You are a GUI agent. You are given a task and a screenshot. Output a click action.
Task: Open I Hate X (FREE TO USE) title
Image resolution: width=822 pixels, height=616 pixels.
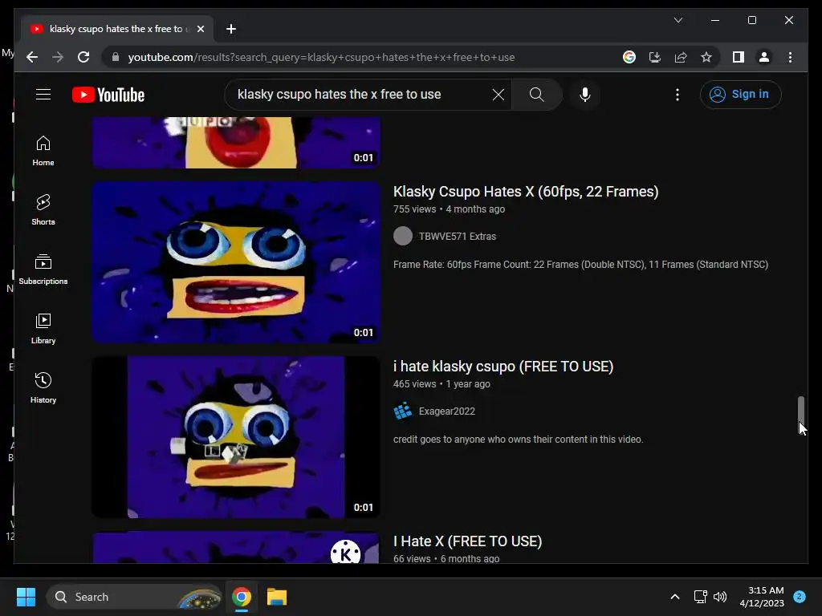(468, 541)
